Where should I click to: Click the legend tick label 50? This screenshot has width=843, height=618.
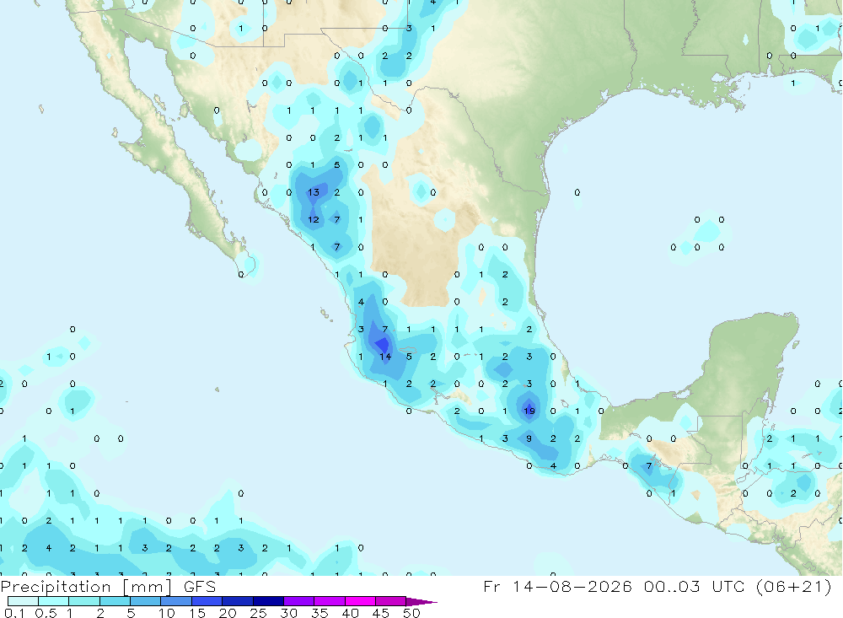(411, 613)
